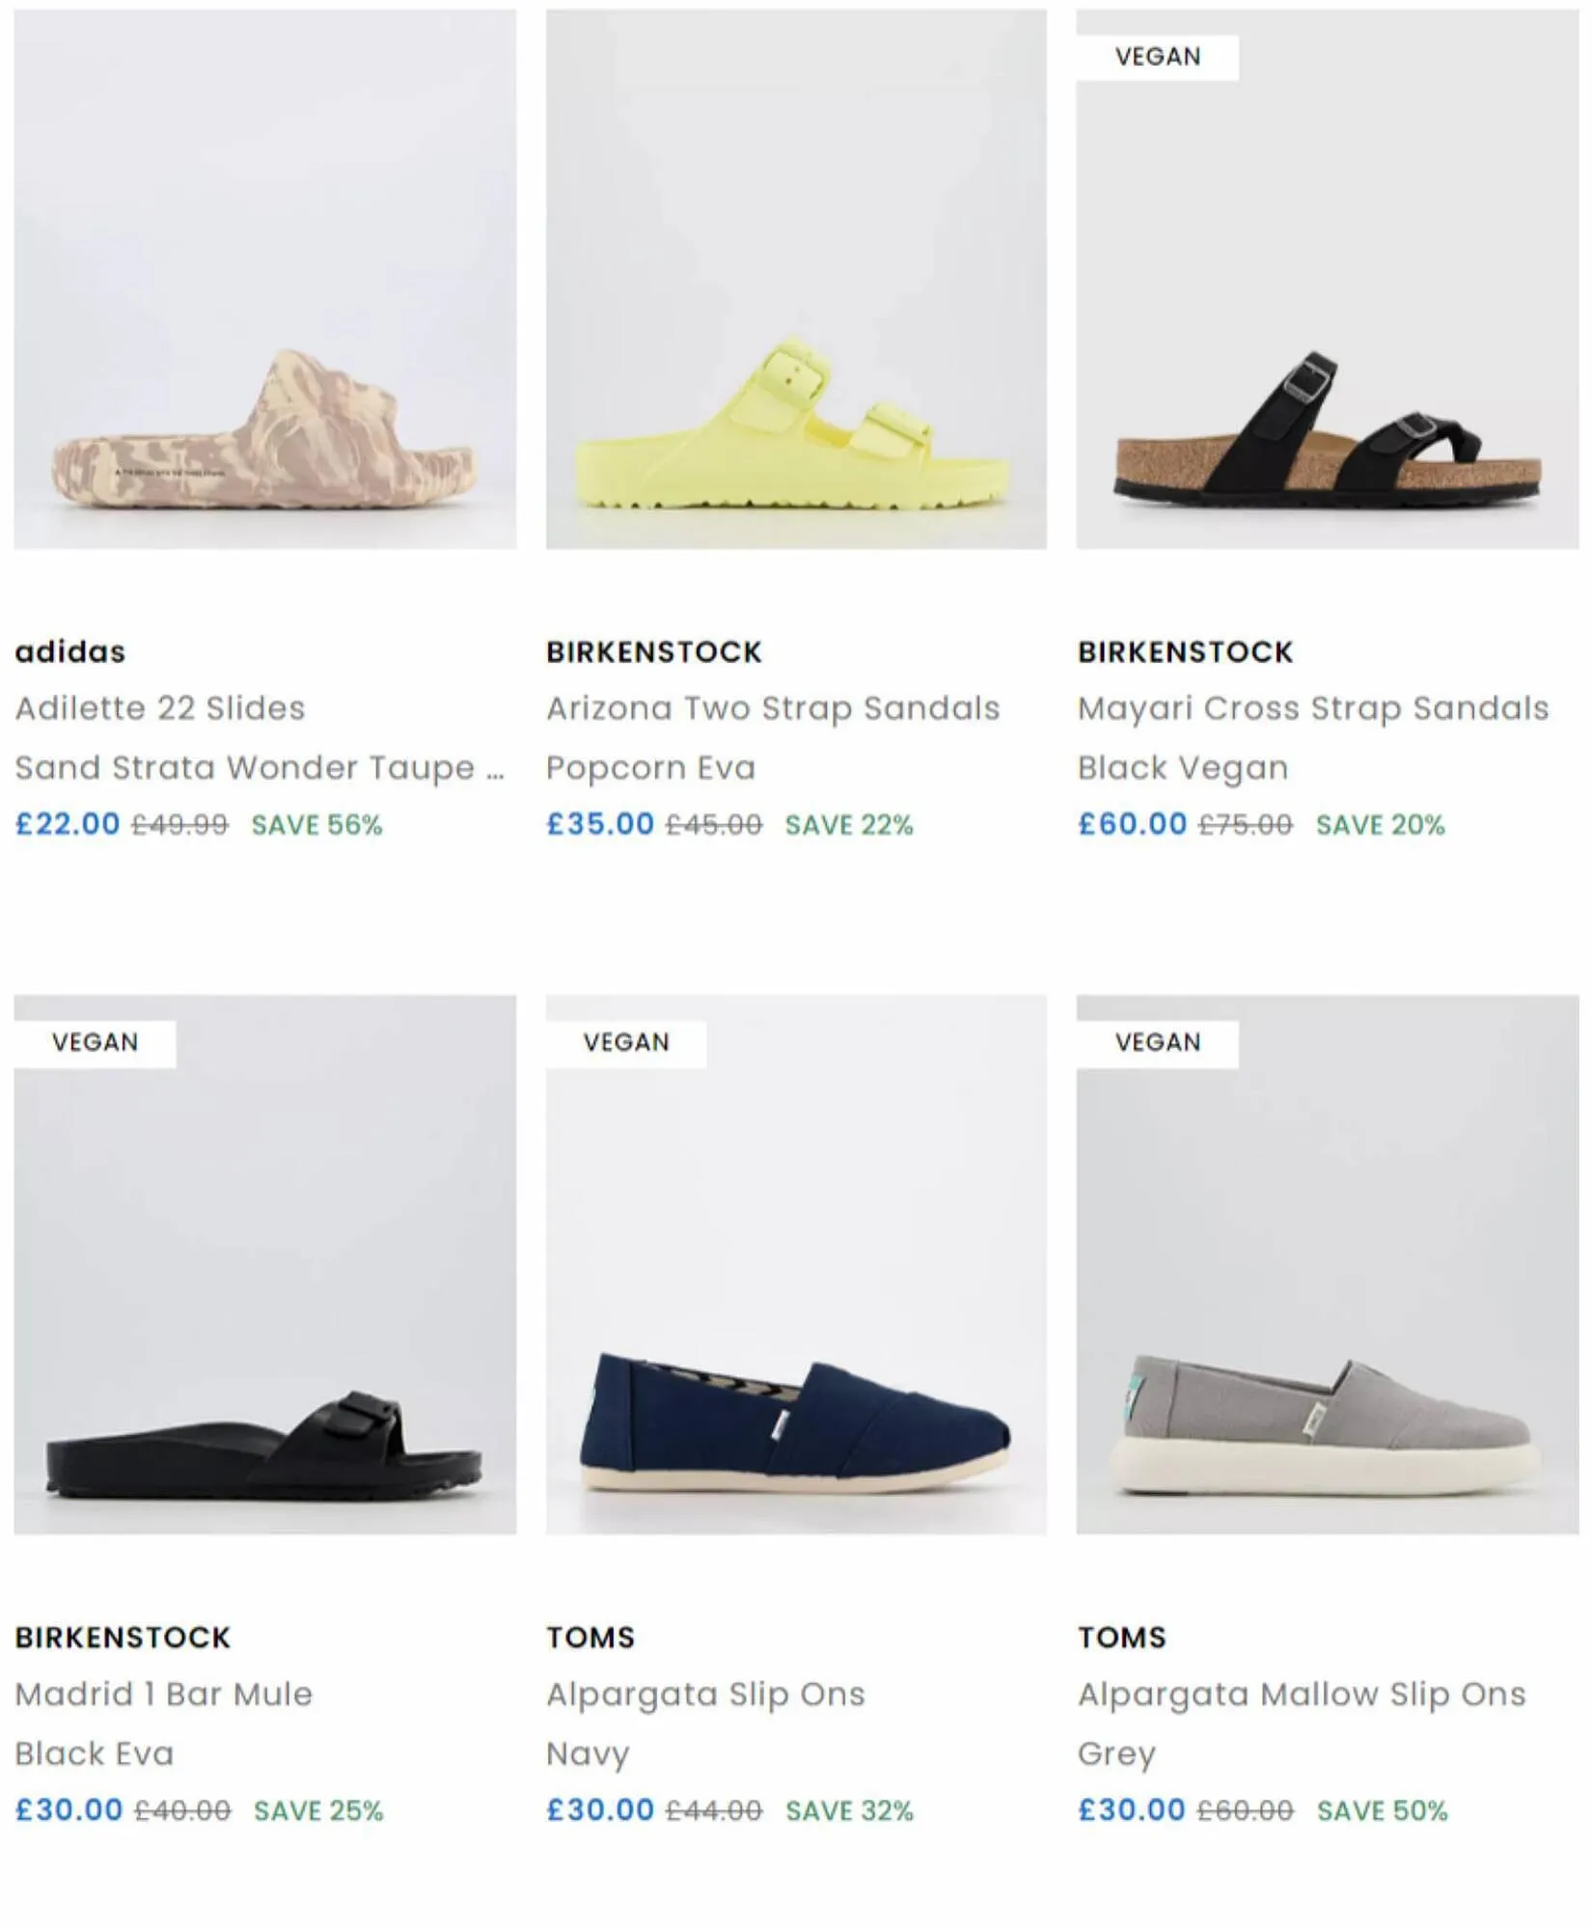Viewport: 1592px width, 1930px height.
Task: Click the £22.00 sale price
Action: tap(68, 824)
